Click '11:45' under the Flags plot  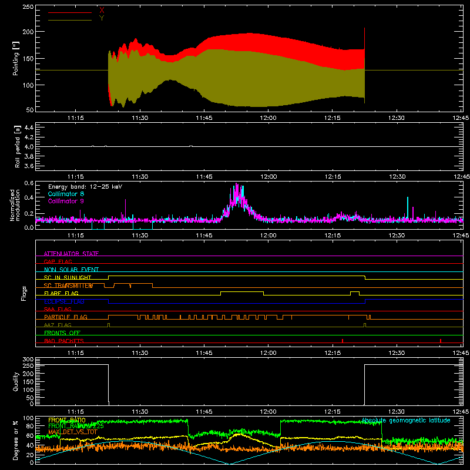pyautogui.click(x=204, y=353)
